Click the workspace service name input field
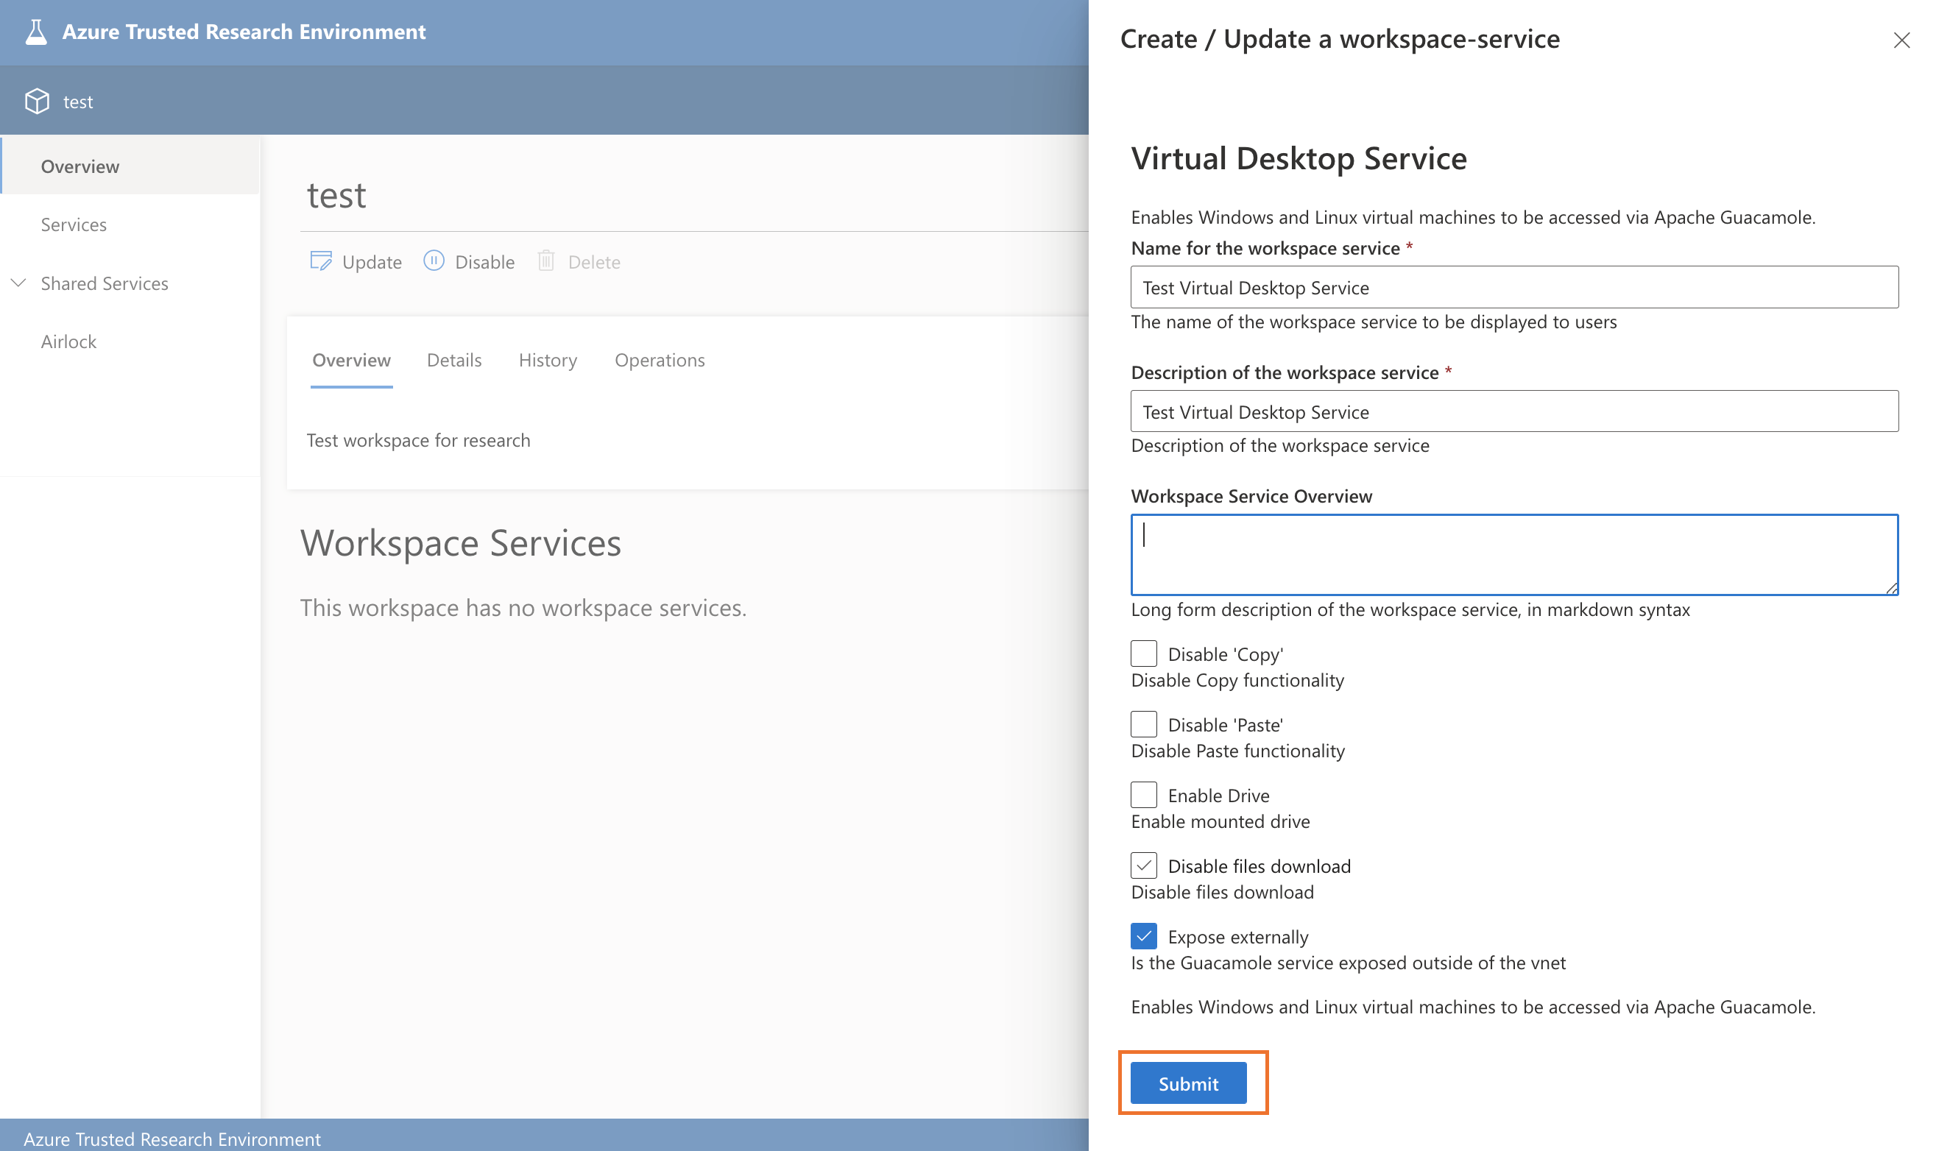Image resolution: width=1936 pixels, height=1151 pixels. [1513, 287]
